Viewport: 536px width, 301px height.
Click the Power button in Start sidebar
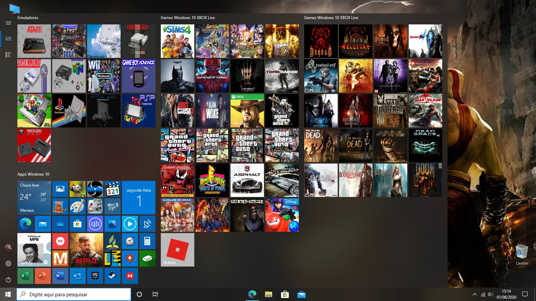(8, 280)
